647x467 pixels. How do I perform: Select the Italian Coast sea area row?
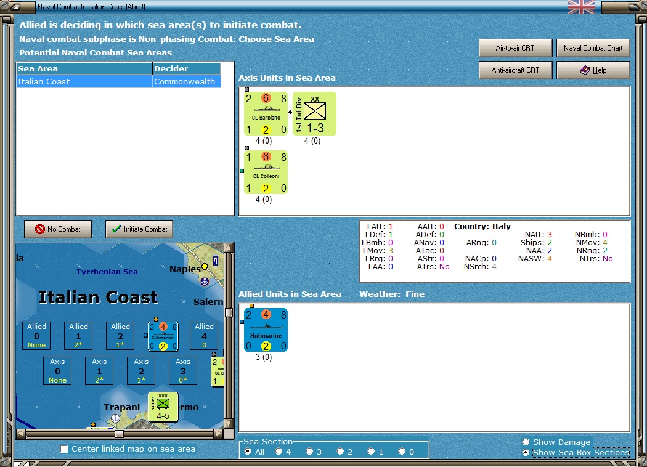(119, 82)
